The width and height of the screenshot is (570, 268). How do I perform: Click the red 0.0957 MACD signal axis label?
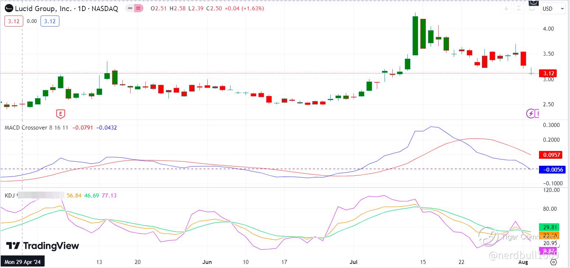pyautogui.click(x=551, y=155)
